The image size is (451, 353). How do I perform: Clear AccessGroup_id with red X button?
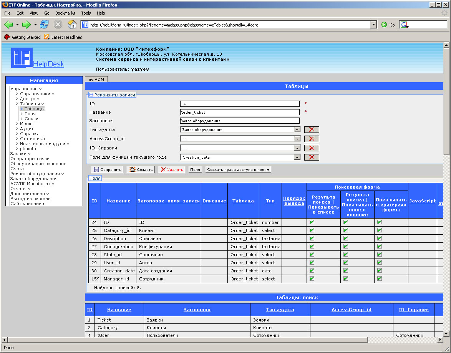[312, 139]
